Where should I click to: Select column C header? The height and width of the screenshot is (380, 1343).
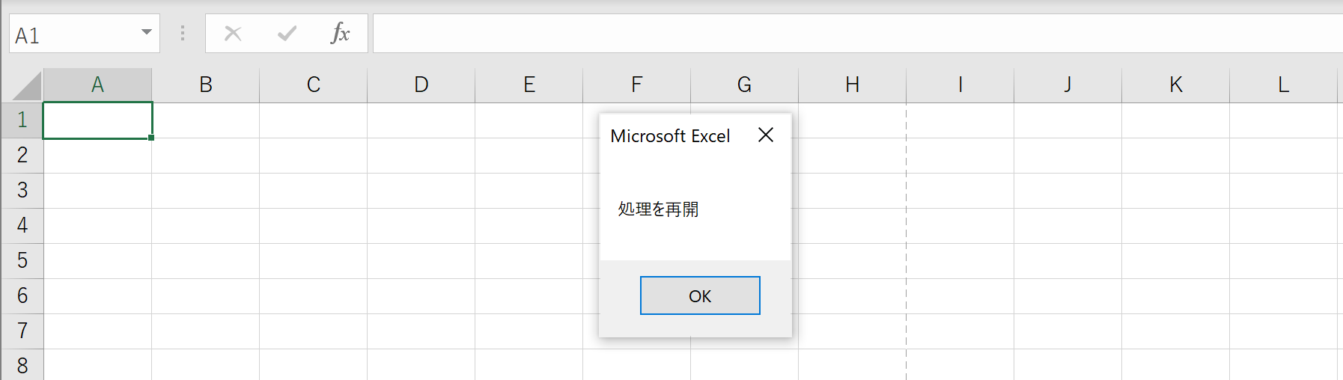point(314,85)
